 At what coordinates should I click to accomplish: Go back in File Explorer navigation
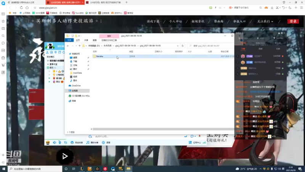68,46
